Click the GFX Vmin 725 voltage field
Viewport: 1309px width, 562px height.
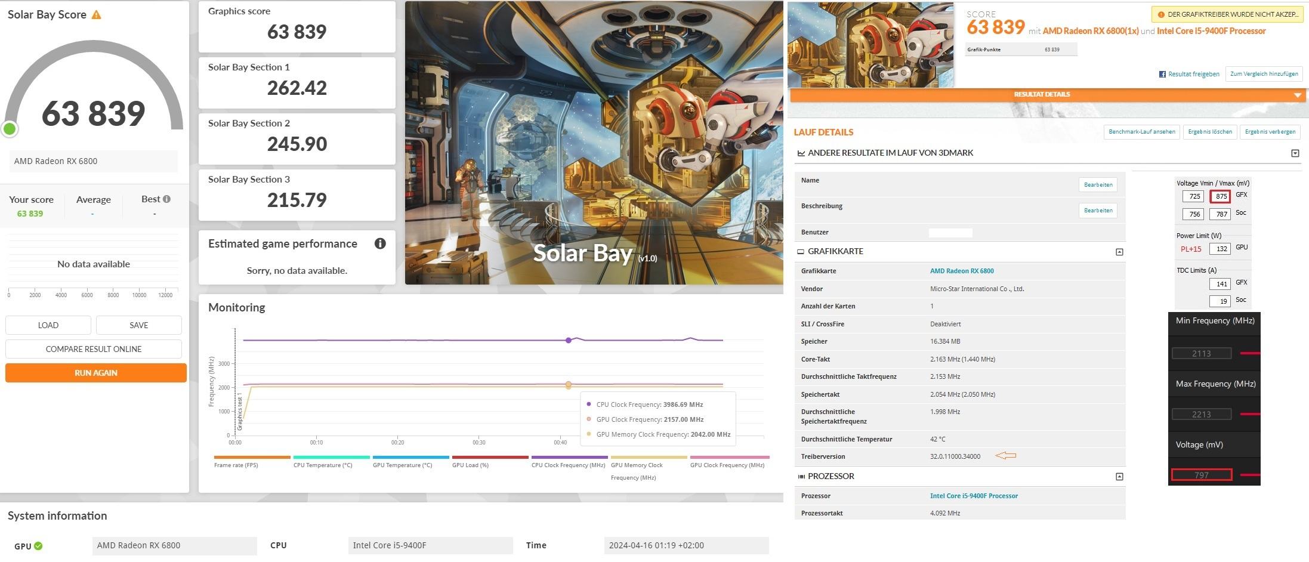pyautogui.click(x=1193, y=196)
